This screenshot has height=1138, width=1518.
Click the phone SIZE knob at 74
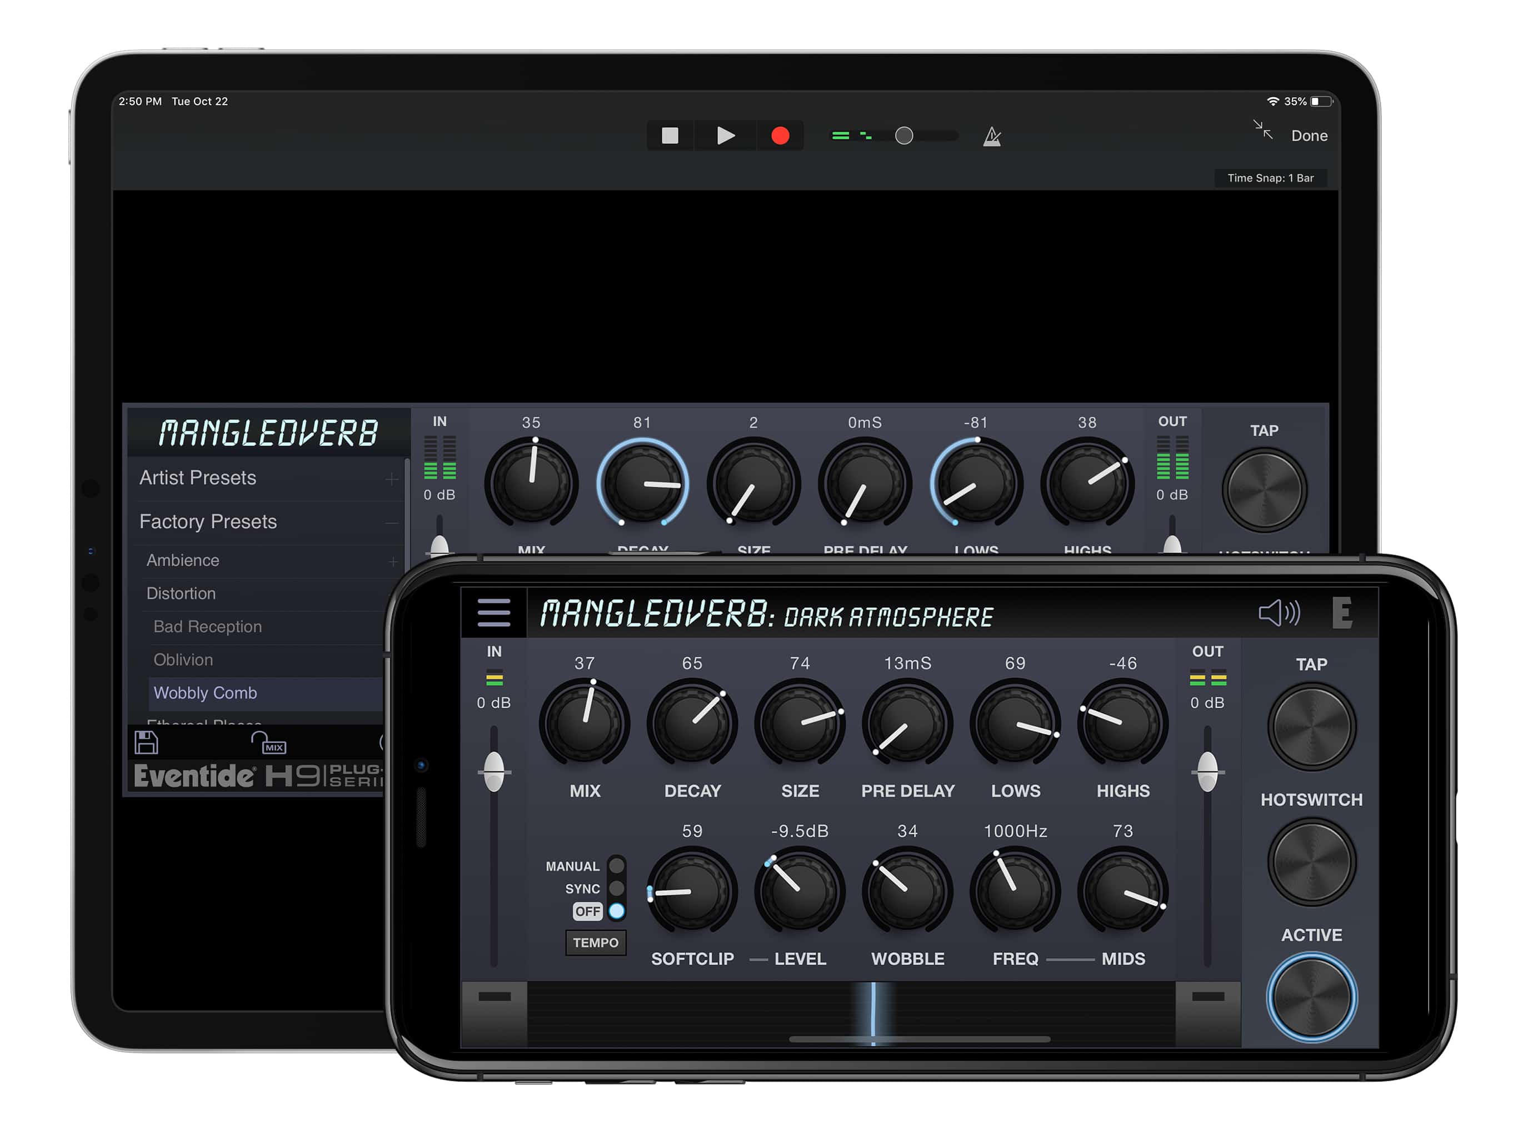(800, 723)
